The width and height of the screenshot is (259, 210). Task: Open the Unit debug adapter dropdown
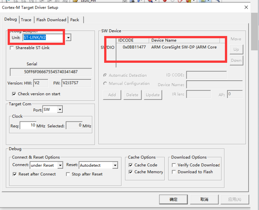(x=68, y=38)
